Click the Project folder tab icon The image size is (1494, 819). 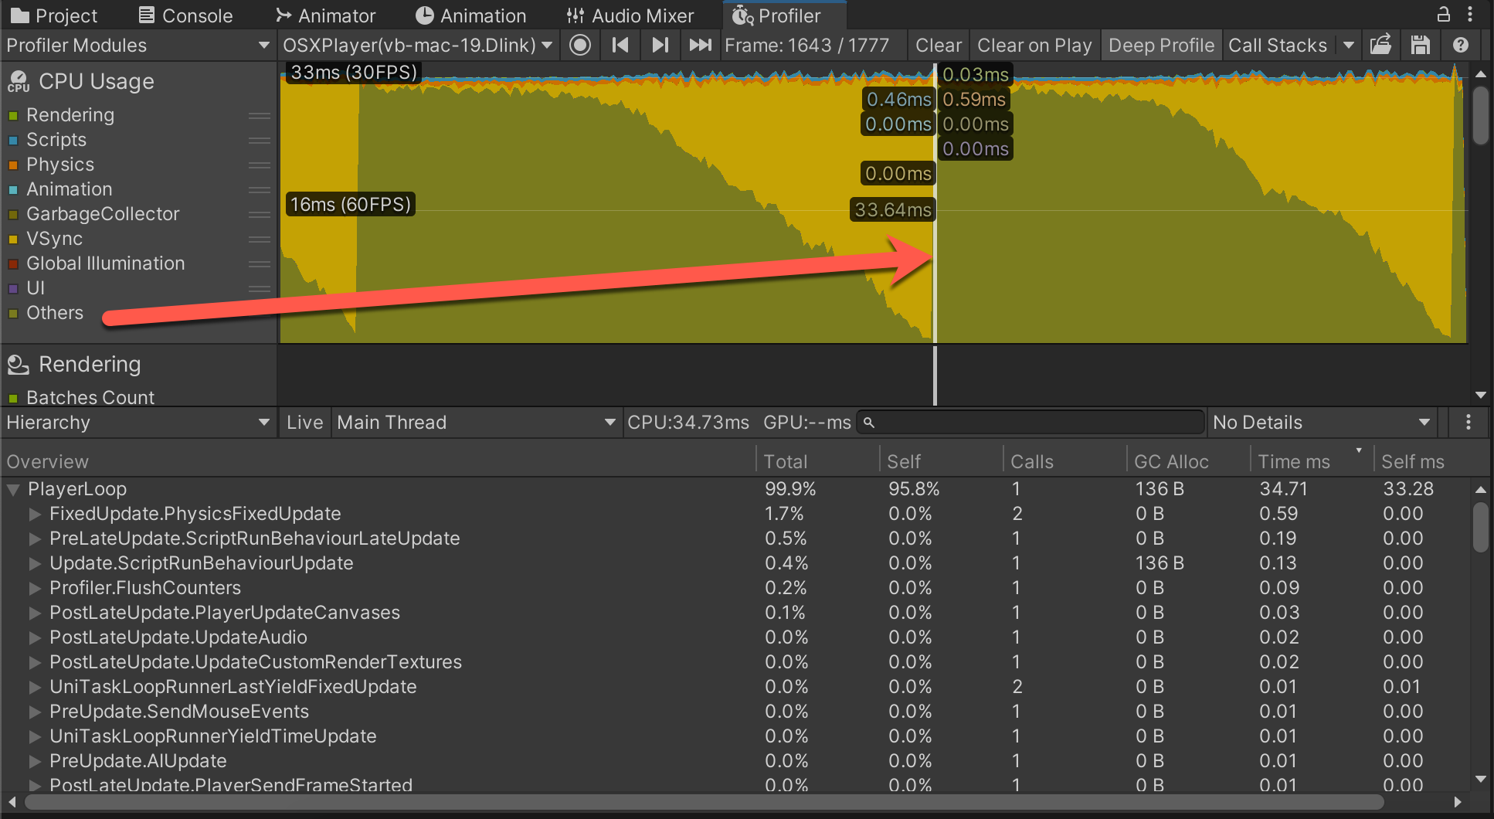[20, 15]
